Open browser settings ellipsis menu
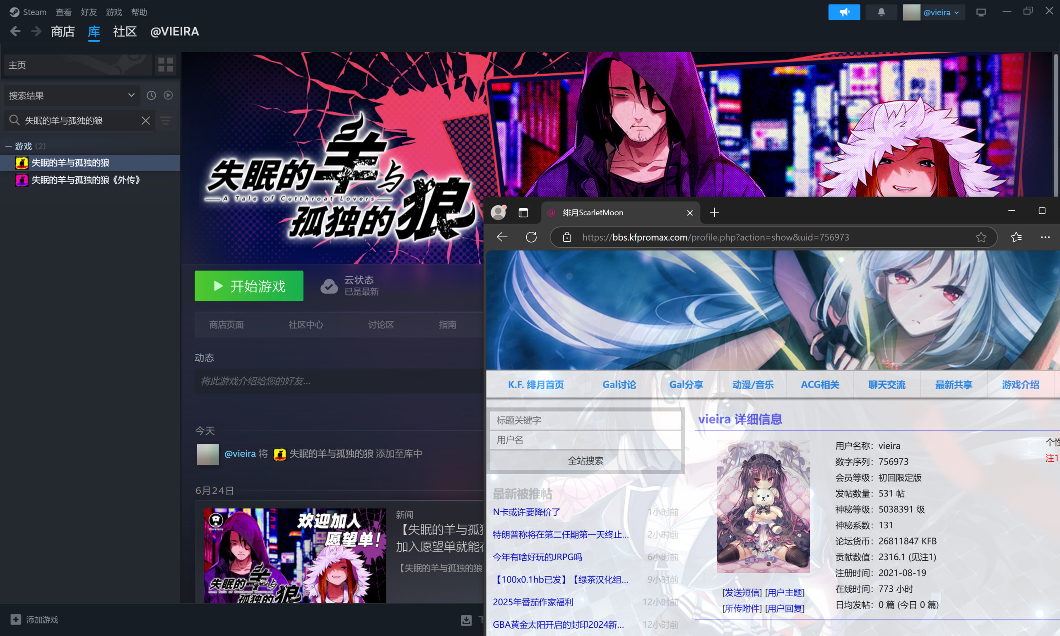The width and height of the screenshot is (1060, 636). 1045,237
